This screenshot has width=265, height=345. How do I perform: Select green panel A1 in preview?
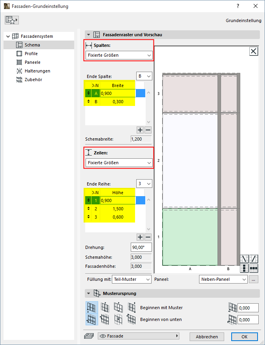190,237
